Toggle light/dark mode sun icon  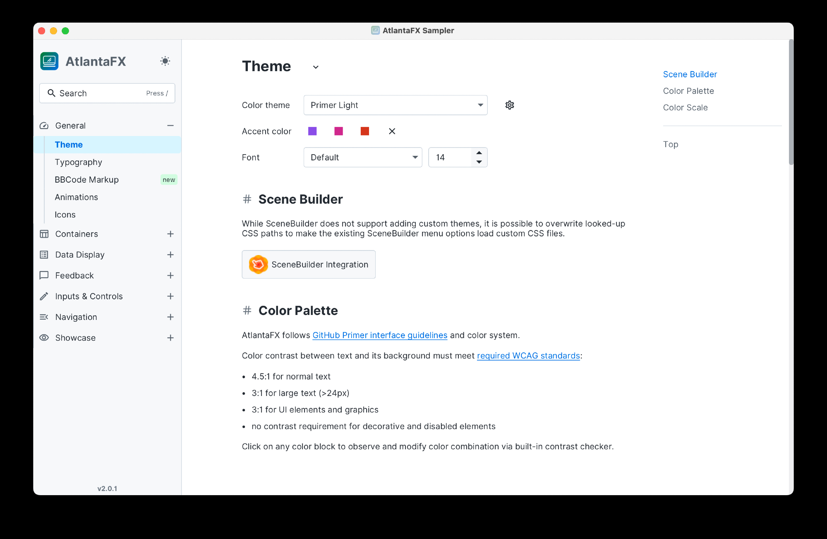click(165, 61)
